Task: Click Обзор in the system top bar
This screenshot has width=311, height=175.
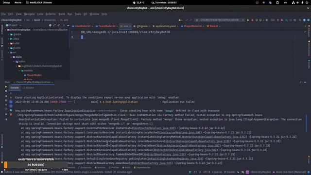Action: 6,2
